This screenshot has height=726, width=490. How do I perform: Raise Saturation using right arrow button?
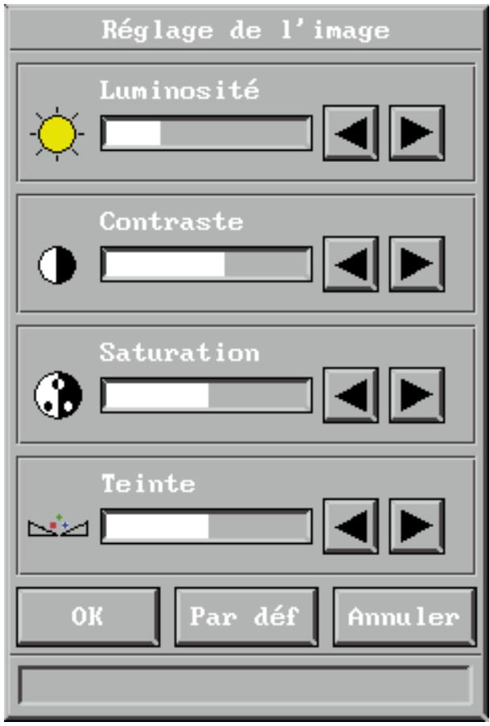coord(417,395)
